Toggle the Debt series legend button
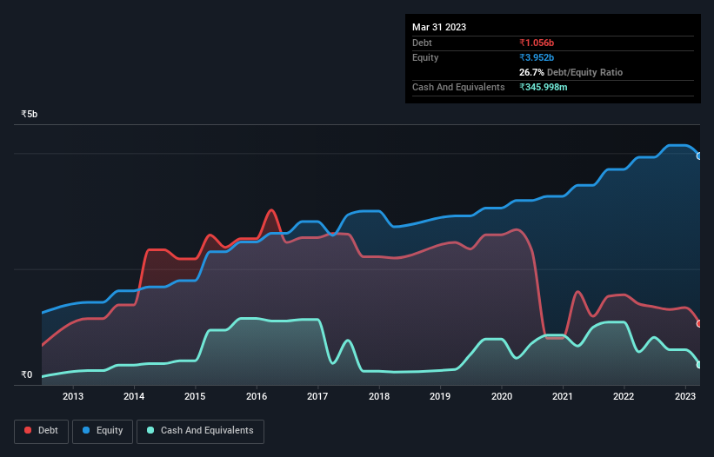Screen dimensions: 714x457 point(41,431)
